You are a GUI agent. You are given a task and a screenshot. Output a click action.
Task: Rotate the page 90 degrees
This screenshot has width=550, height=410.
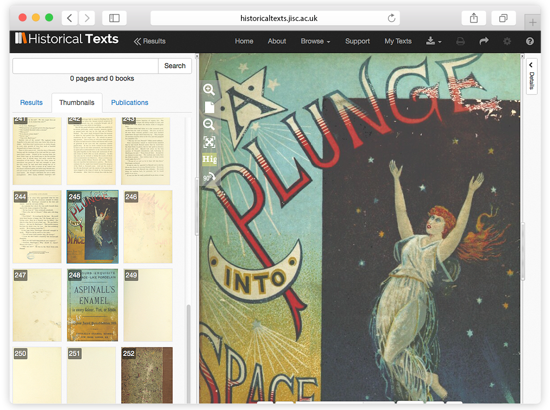point(209,177)
